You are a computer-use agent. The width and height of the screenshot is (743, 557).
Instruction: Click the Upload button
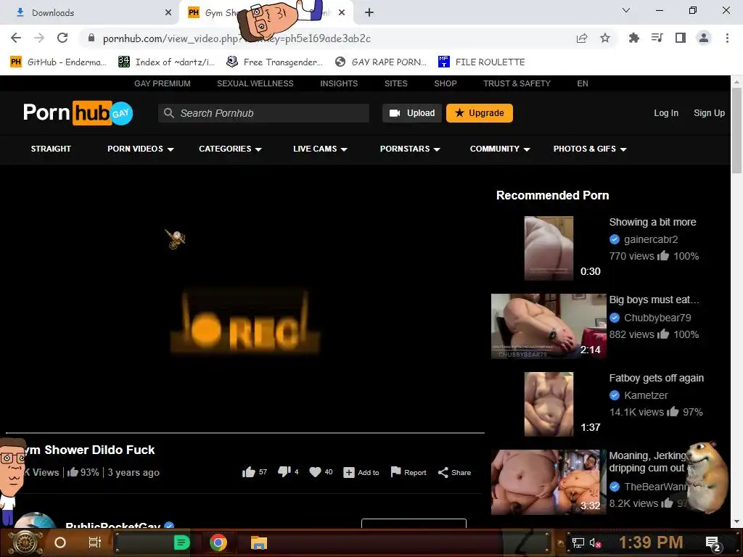412,112
